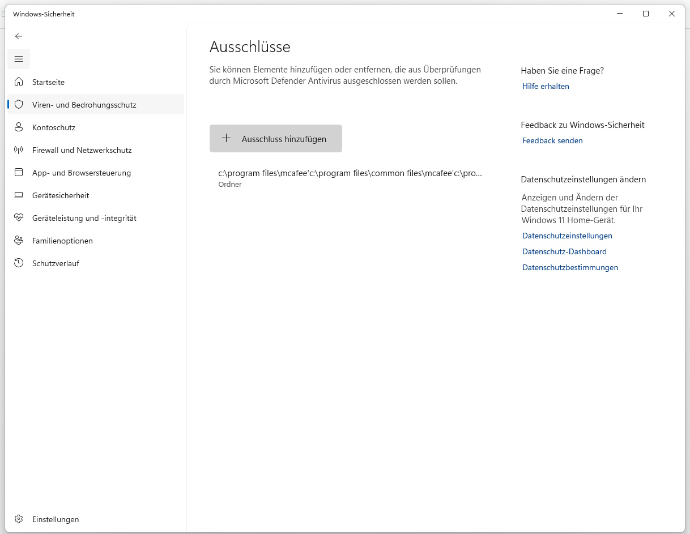This screenshot has height=534, width=690.
Task: View the Datenschutzbestimmungen
Action: pos(570,267)
